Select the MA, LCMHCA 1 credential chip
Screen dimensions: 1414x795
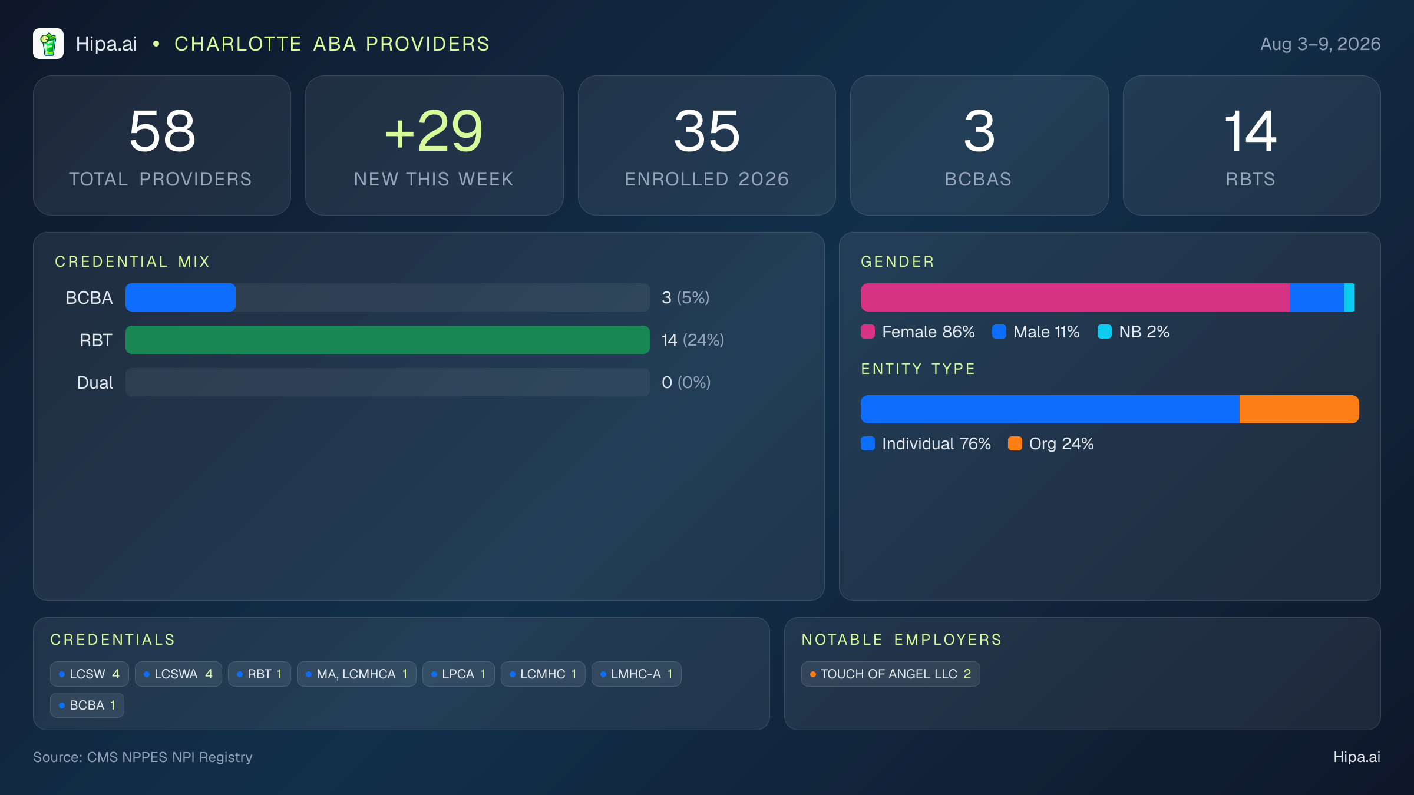pos(356,674)
